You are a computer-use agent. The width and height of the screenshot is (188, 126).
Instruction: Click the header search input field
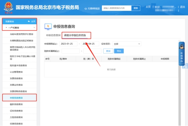click(117, 8)
